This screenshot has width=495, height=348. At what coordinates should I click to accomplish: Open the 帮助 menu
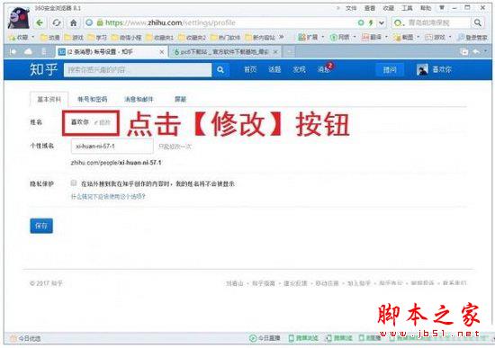tap(426, 8)
